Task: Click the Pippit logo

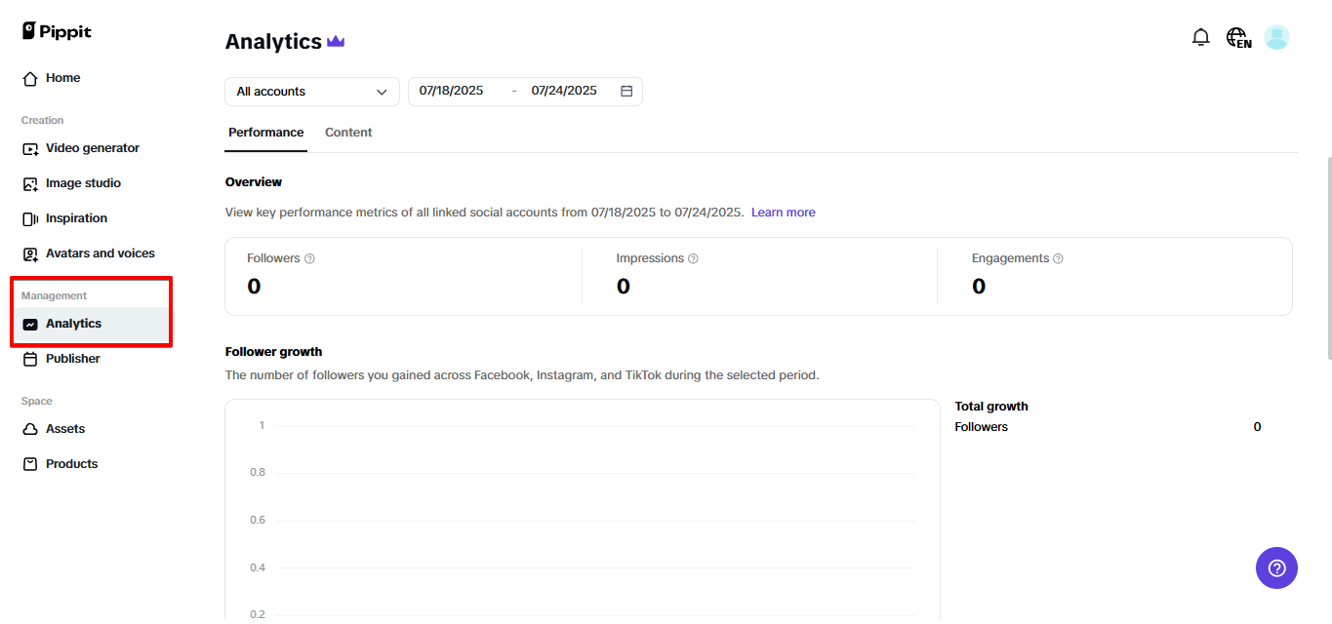Action: pos(56,30)
